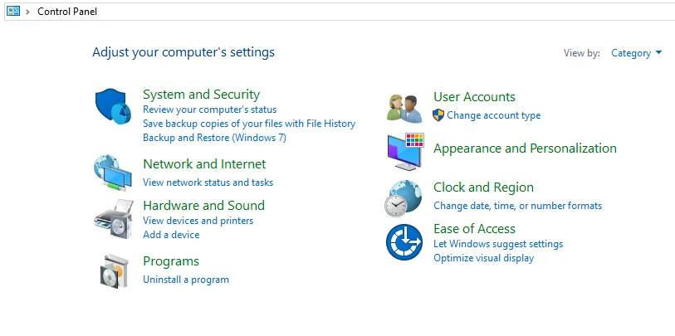675x336 pixels.
Task: Click the Hardware and Sound printer icon
Action: (113, 219)
